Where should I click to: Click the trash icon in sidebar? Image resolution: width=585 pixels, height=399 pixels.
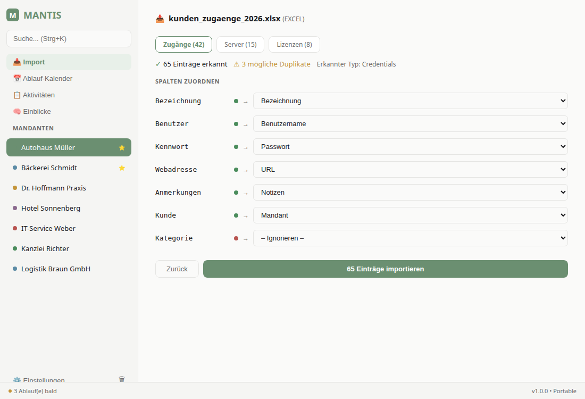click(122, 379)
